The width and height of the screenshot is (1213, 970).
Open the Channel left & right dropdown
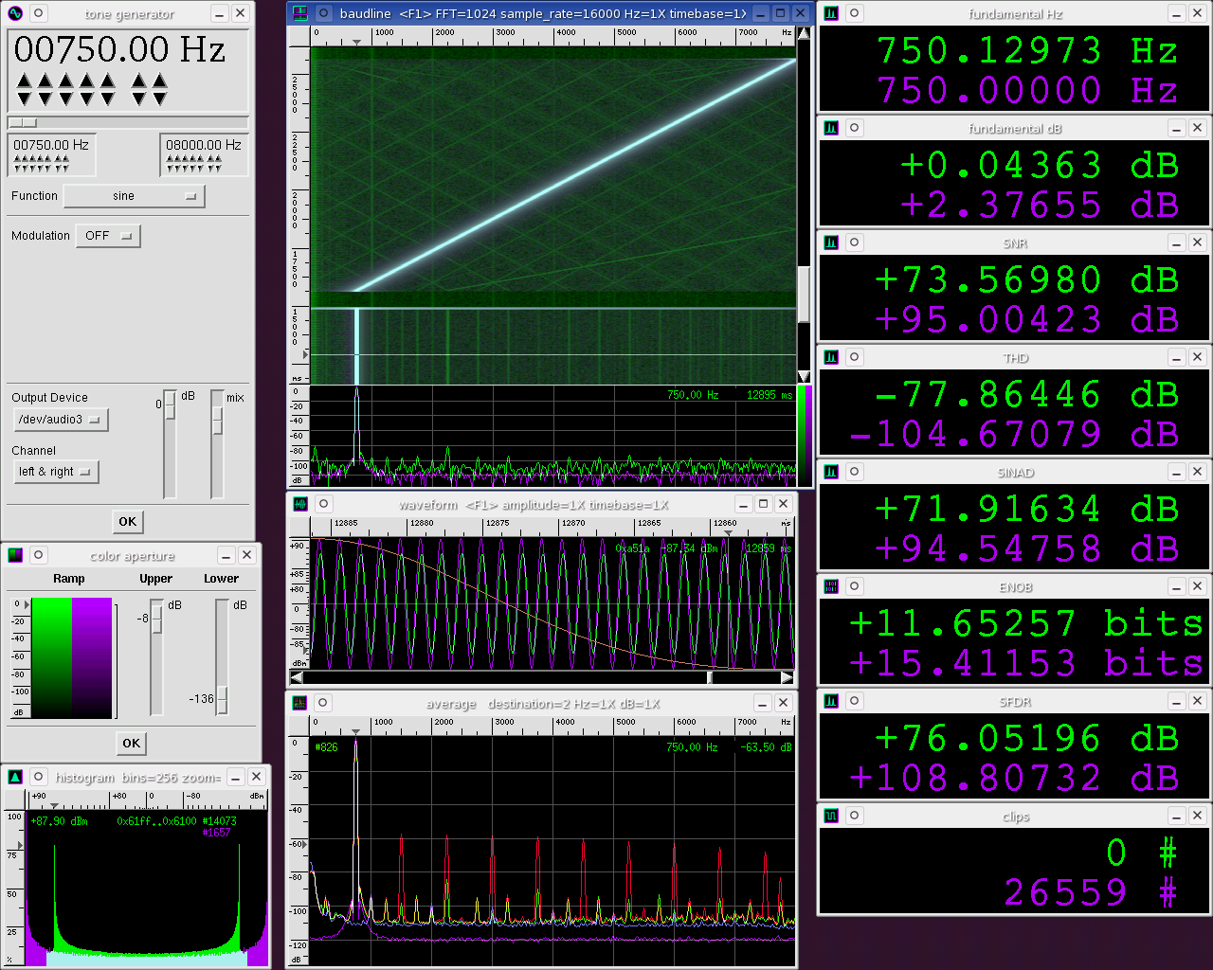[57, 472]
